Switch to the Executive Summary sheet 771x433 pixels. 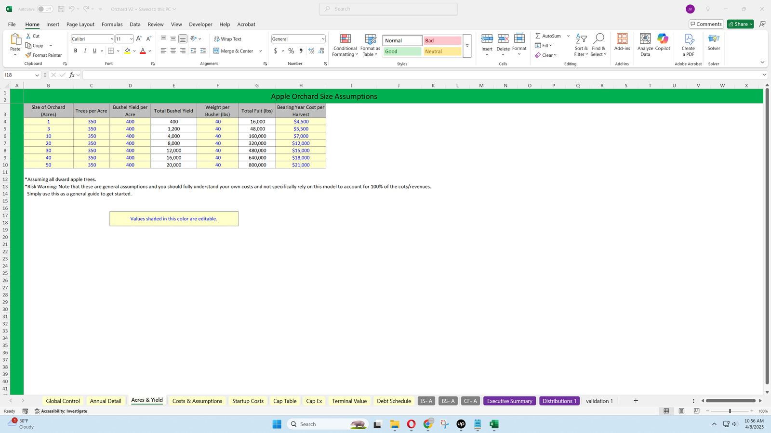pyautogui.click(x=509, y=401)
